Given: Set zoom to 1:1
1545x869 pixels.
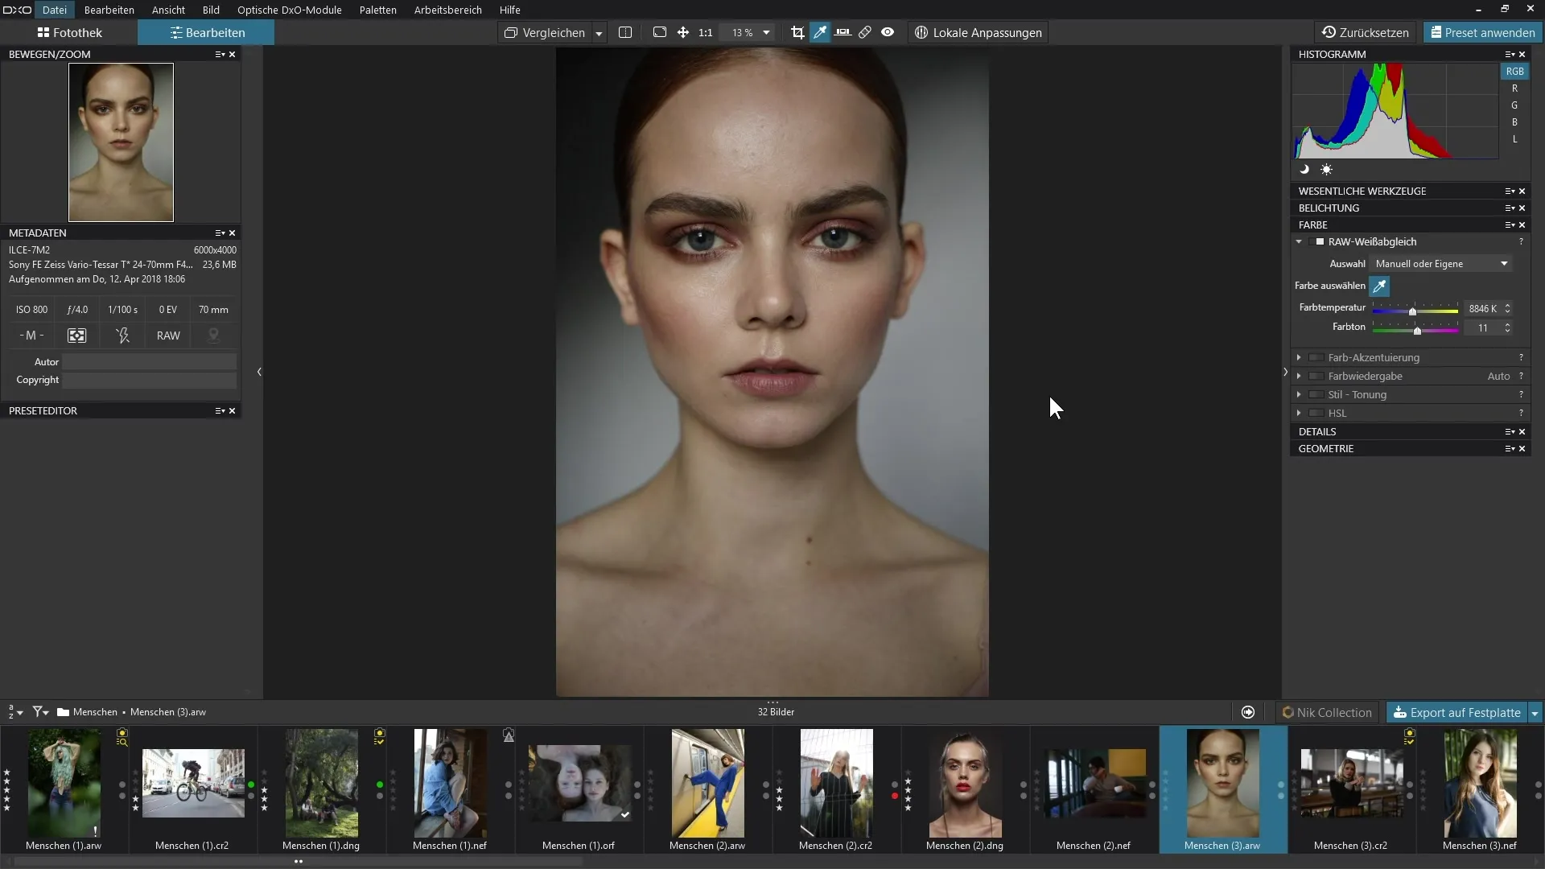Looking at the screenshot, I should (x=706, y=33).
